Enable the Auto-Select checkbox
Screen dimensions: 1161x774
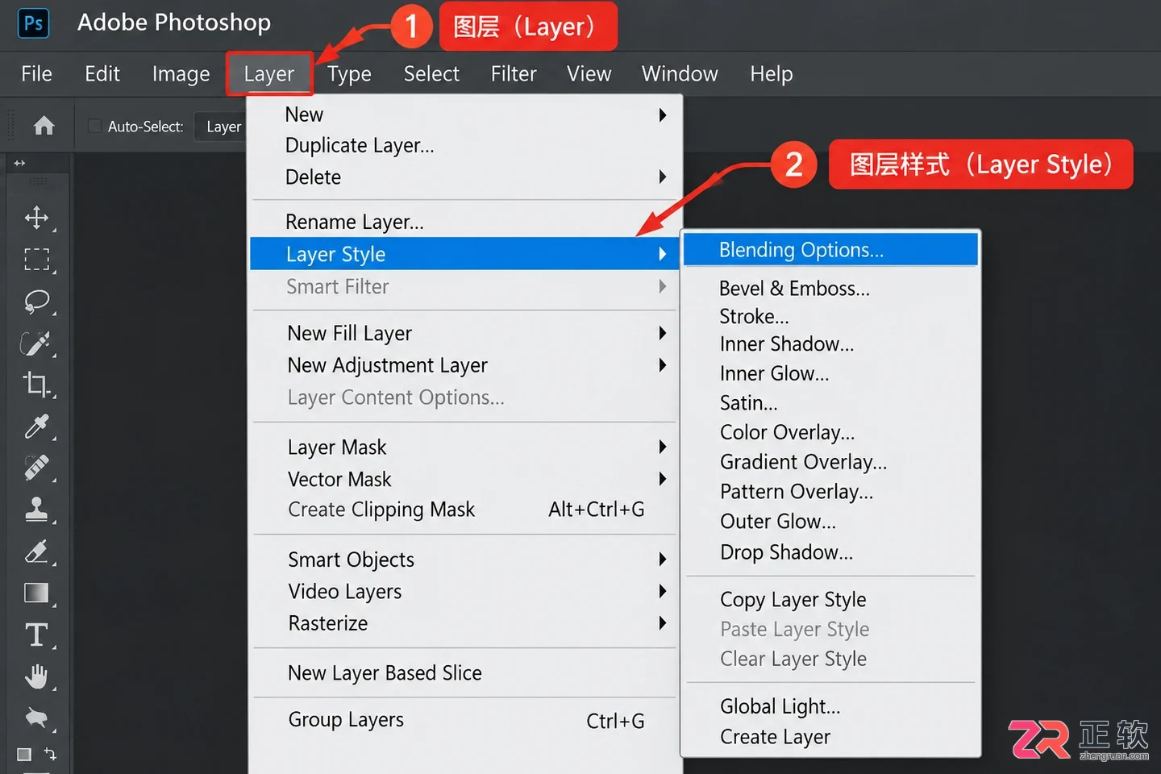pyautogui.click(x=94, y=126)
